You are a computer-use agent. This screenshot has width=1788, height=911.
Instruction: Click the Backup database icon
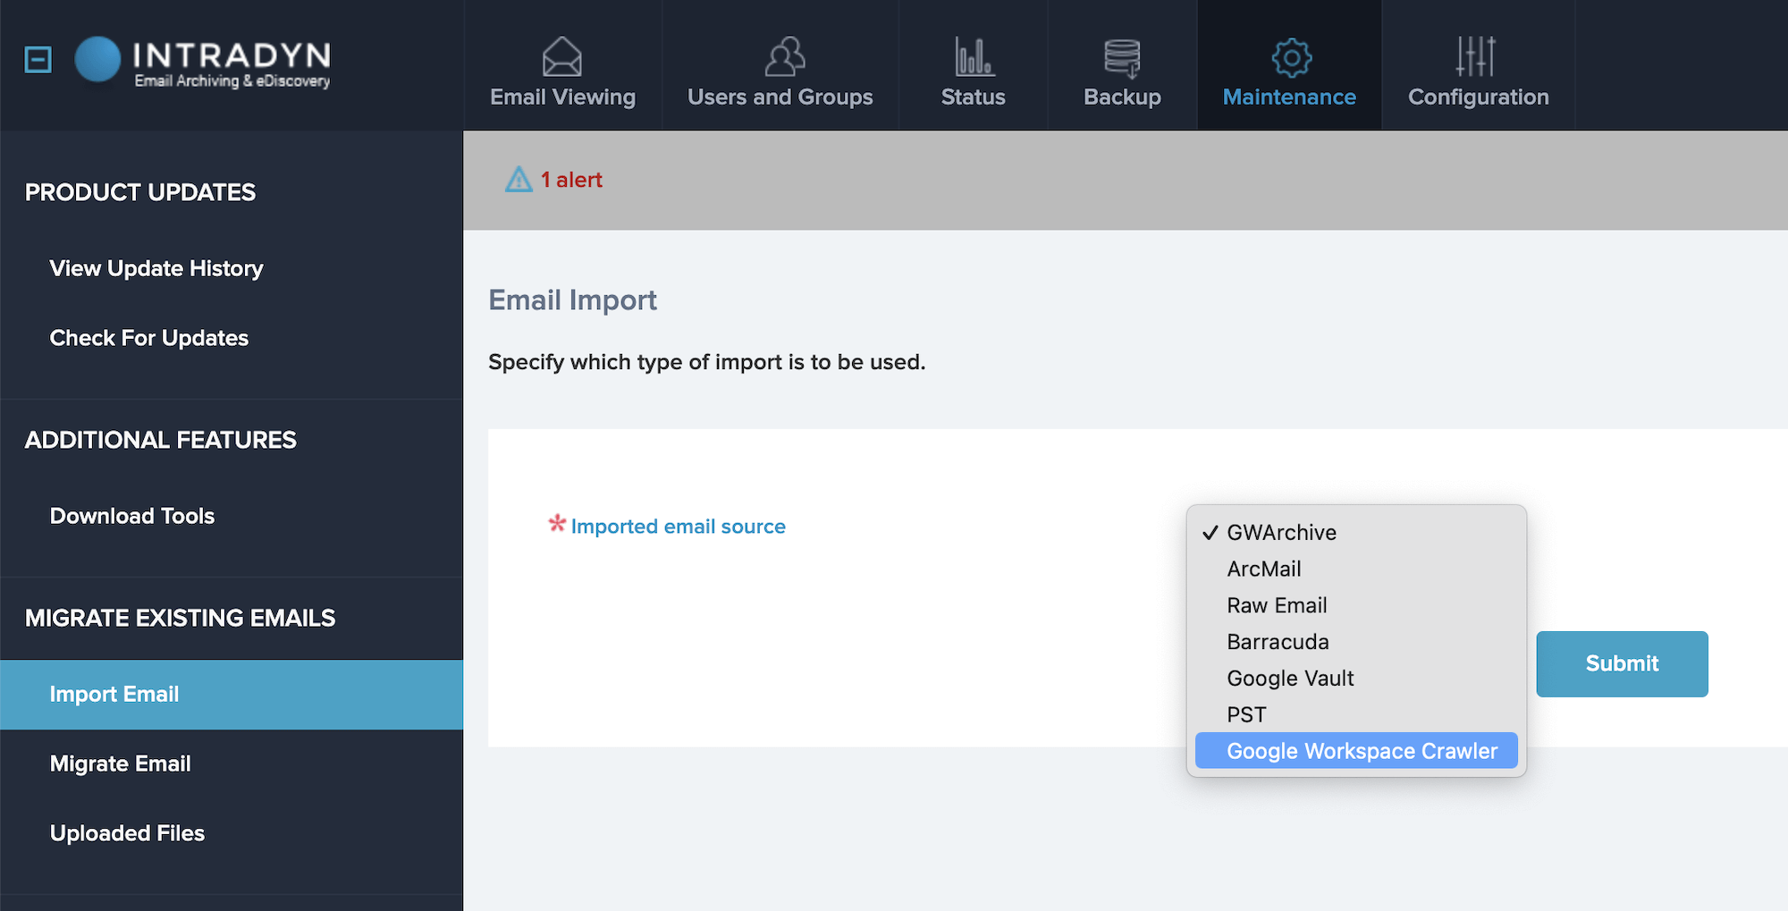point(1122,58)
